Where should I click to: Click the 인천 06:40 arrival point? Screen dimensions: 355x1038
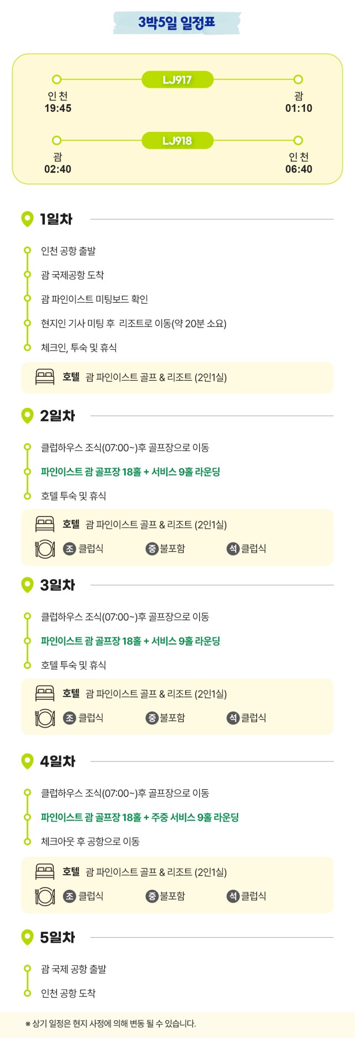(x=298, y=163)
